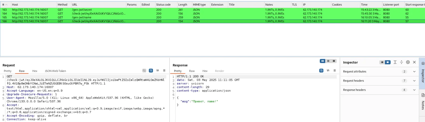The image size is (425, 122).
Task: Open the Request panel hamburger menu
Action: 164,71
